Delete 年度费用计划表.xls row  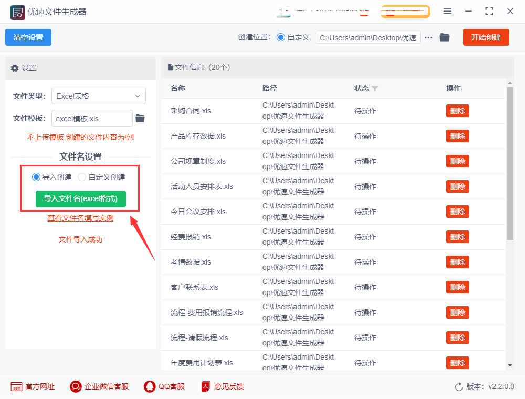457,363
